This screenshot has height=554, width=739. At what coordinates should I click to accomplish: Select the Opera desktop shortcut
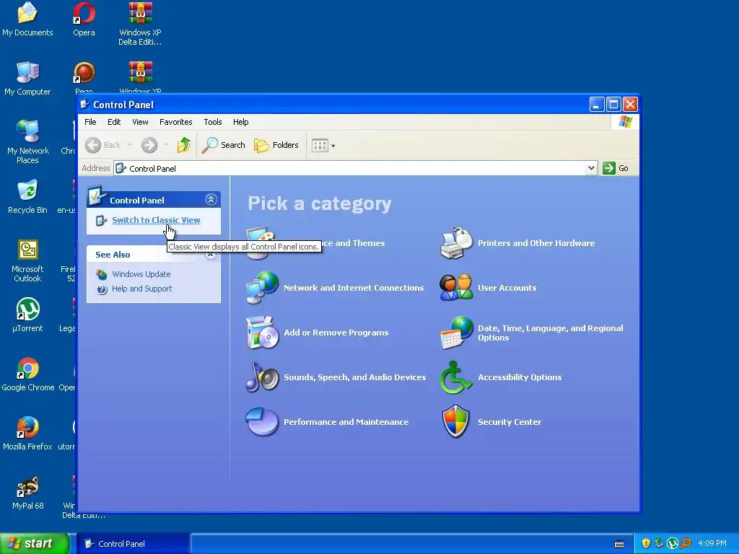(84, 19)
